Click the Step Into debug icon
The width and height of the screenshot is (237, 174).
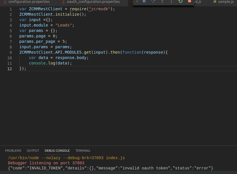coord(162,1)
